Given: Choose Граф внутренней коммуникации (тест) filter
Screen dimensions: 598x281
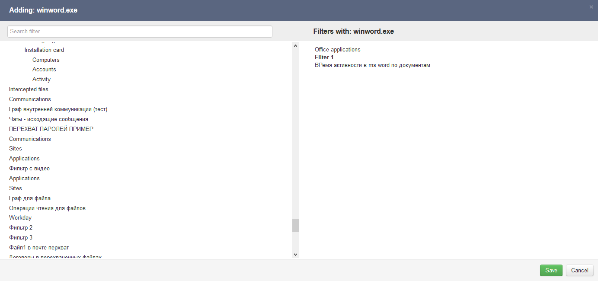Looking at the screenshot, I should point(58,109).
